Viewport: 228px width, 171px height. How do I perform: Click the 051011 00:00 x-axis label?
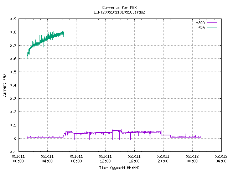point(18,159)
